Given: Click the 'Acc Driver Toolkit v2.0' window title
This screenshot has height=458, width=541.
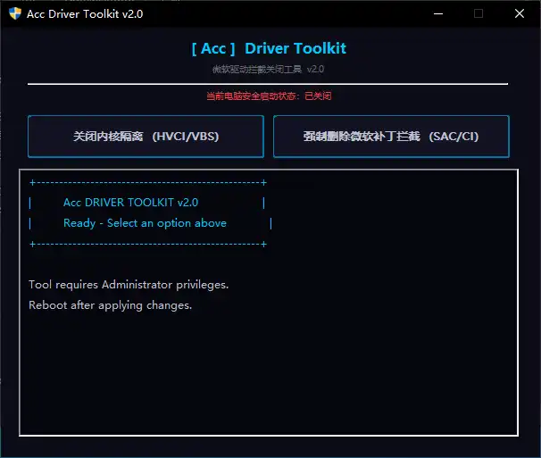Looking at the screenshot, I should point(85,13).
